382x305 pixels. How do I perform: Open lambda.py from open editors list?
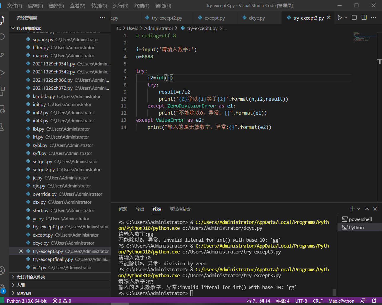point(44,97)
